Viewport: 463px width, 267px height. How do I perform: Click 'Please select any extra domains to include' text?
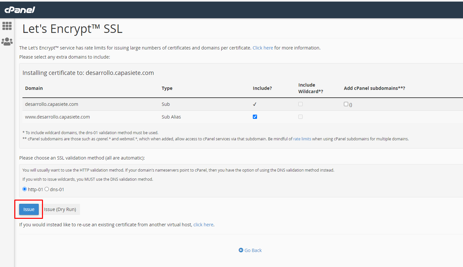point(65,57)
